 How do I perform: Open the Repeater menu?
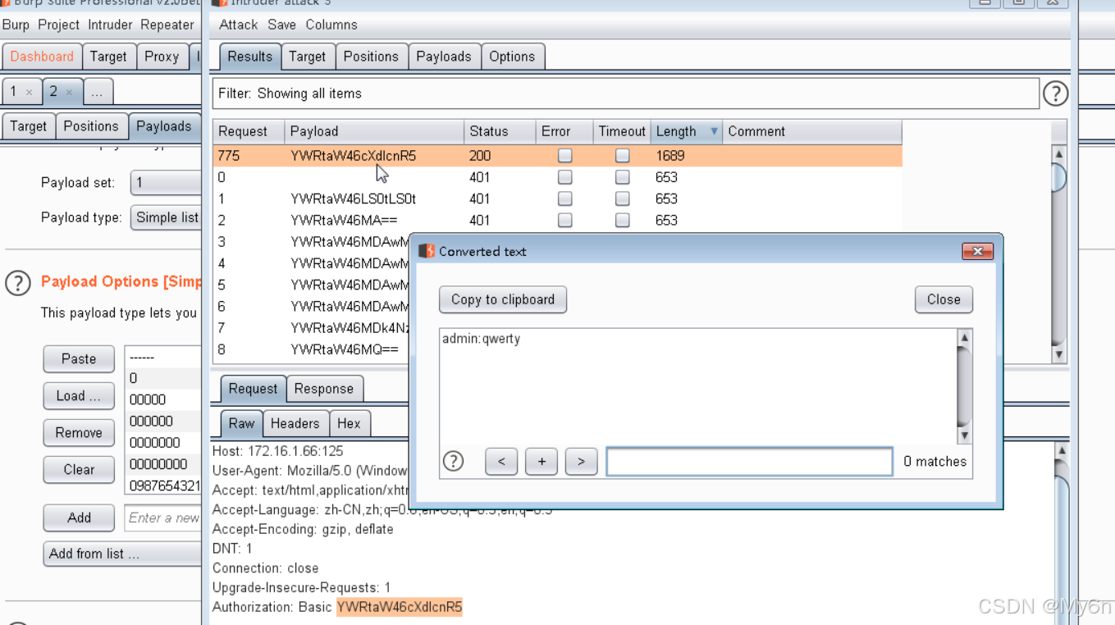pos(167,25)
